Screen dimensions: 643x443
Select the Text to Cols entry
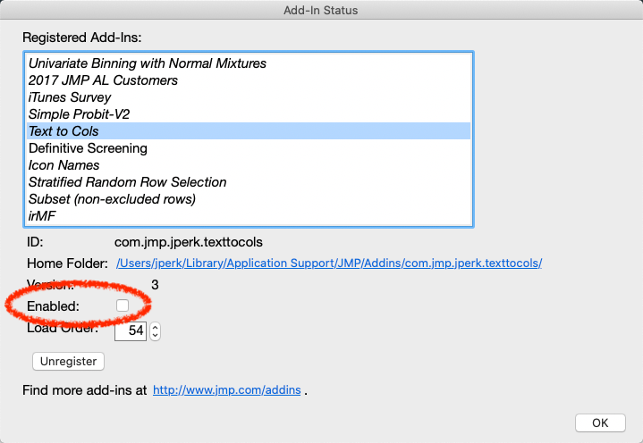[249, 131]
